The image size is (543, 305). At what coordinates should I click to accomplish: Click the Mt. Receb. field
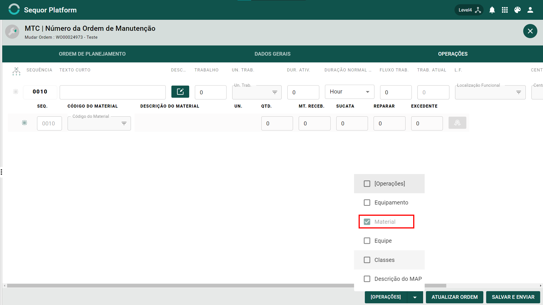pyautogui.click(x=314, y=123)
